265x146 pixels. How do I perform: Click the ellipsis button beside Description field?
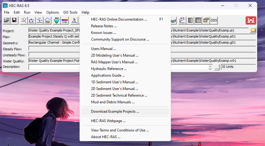217,67
